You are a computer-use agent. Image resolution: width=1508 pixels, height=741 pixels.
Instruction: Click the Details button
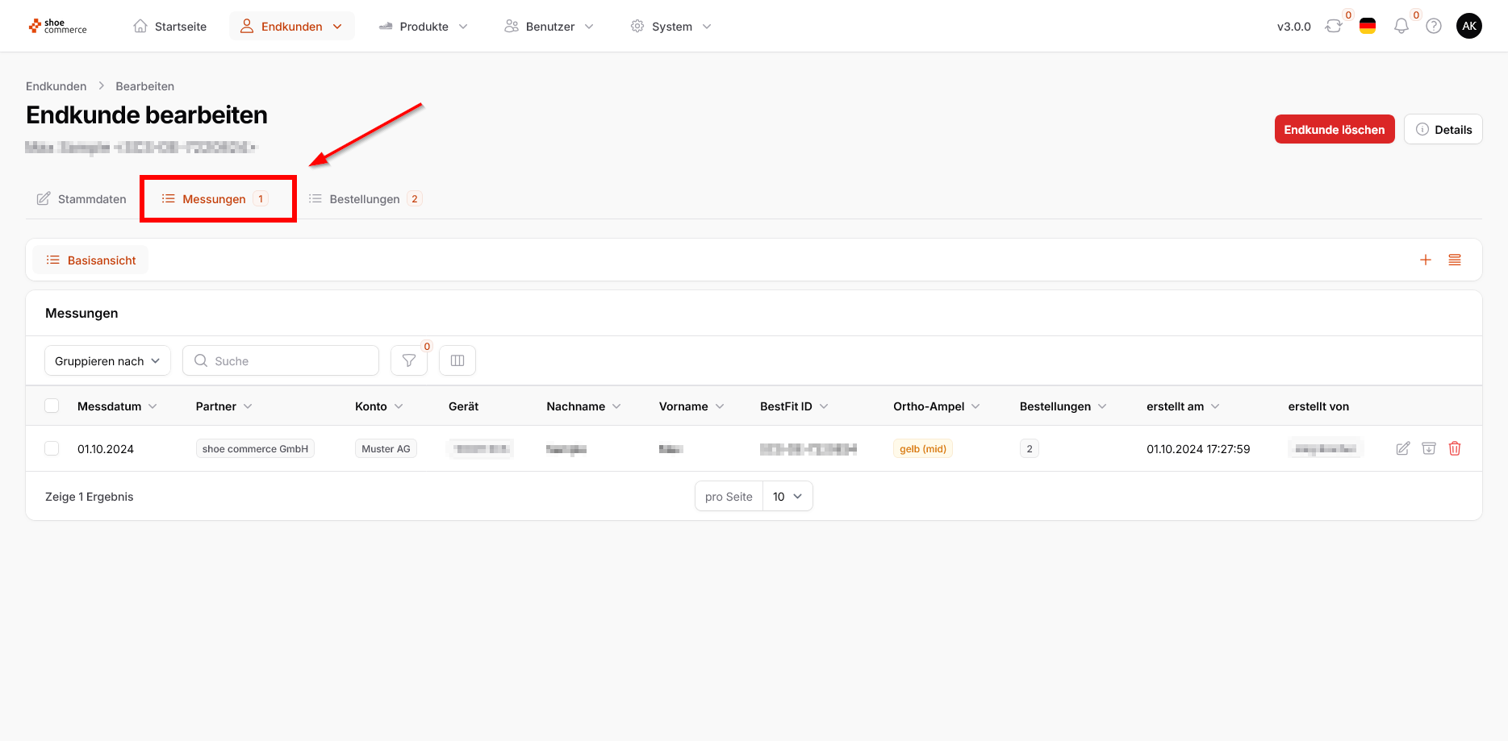(x=1443, y=129)
